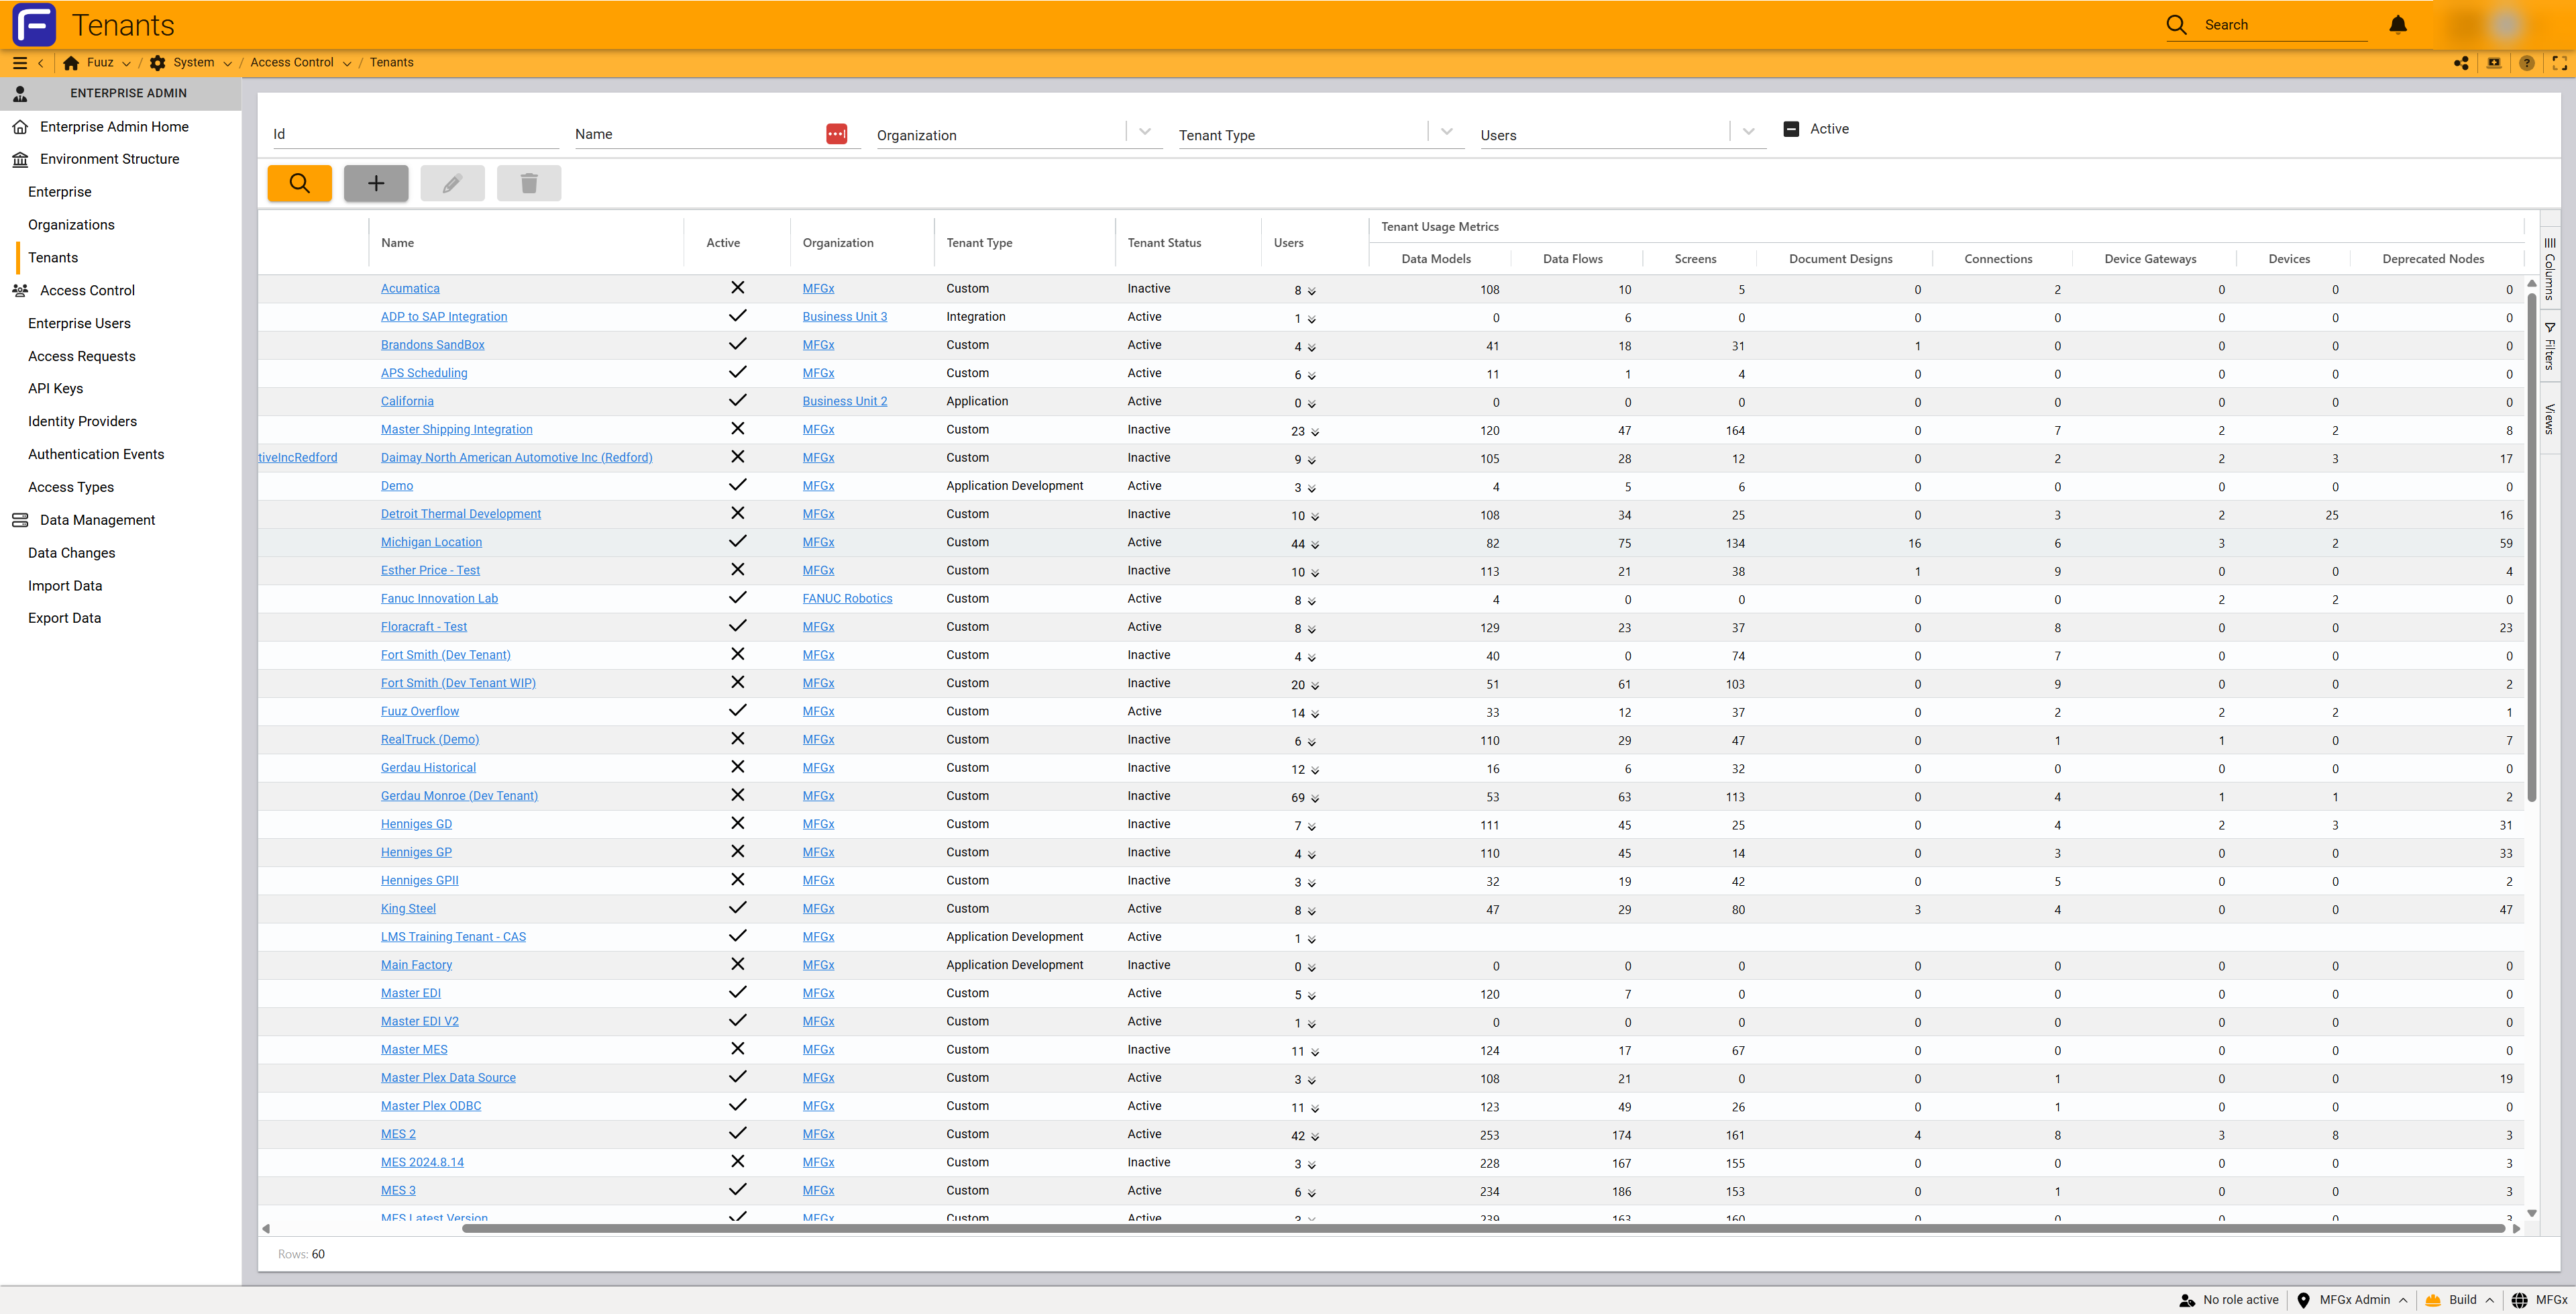Click the table's horizontal scrollbar
This screenshot has width=2576, height=1314.
pos(1483,1228)
